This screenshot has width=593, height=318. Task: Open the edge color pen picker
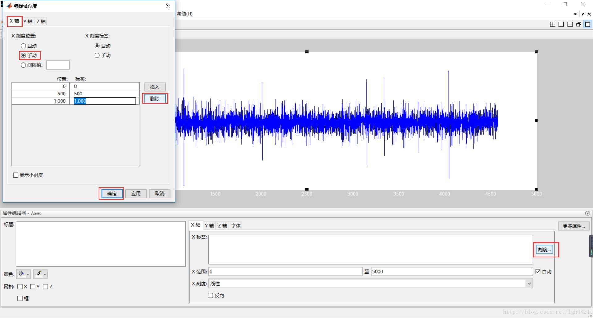40,274
